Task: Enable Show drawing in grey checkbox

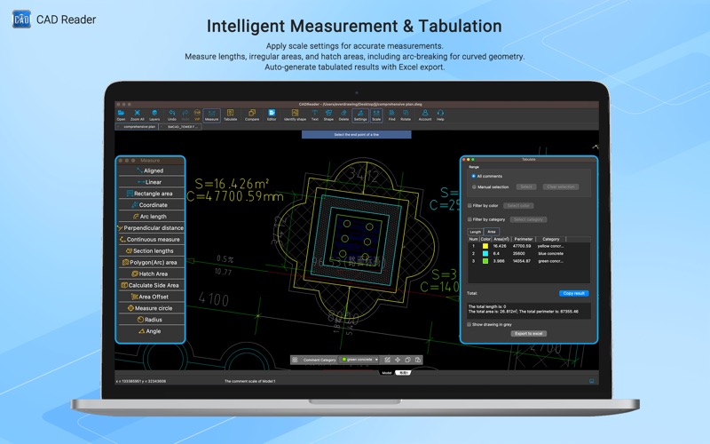Action: [469, 324]
